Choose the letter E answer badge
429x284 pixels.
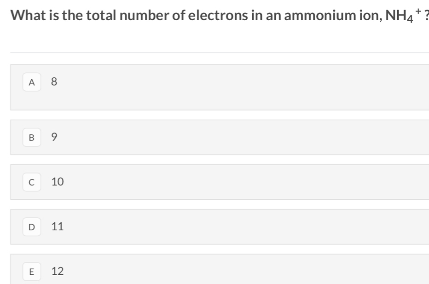pyautogui.click(x=32, y=272)
